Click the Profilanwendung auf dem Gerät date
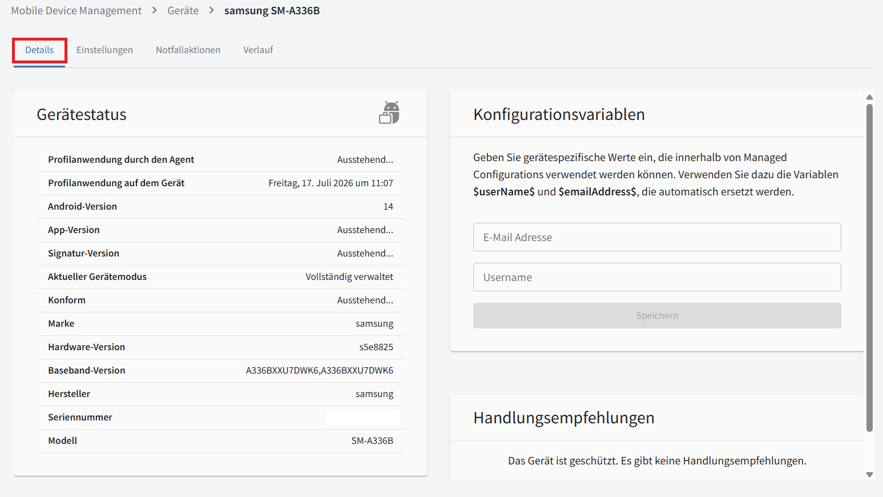 (330, 183)
